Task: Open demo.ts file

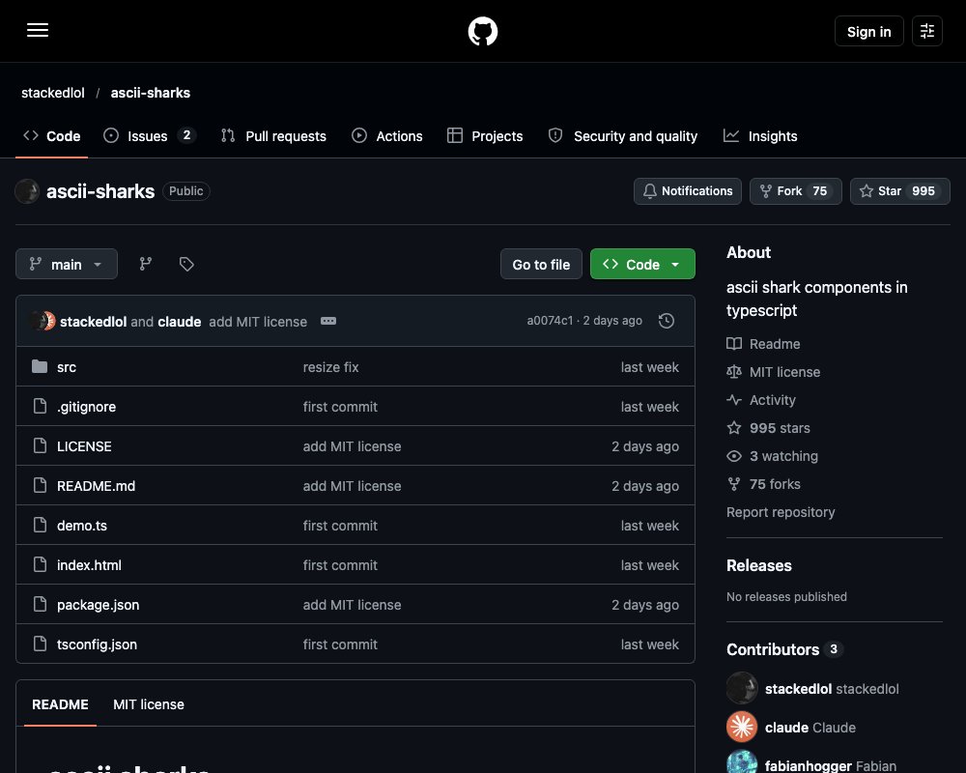Action: [x=82, y=526]
